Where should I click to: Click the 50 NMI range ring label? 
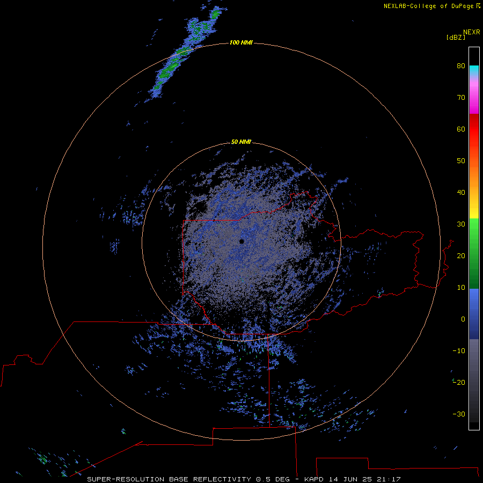coord(241,142)
